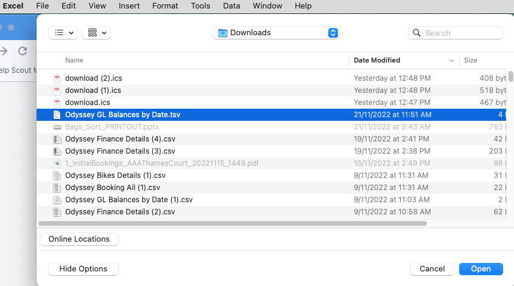
Task: Open Online Locations
Action: point(79,239)
